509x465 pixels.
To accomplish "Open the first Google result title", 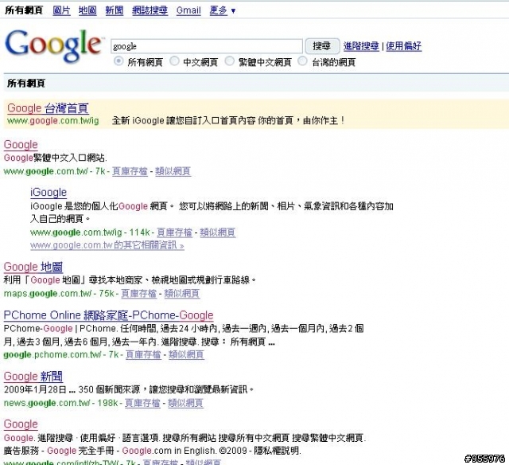I will pos(21,145).
